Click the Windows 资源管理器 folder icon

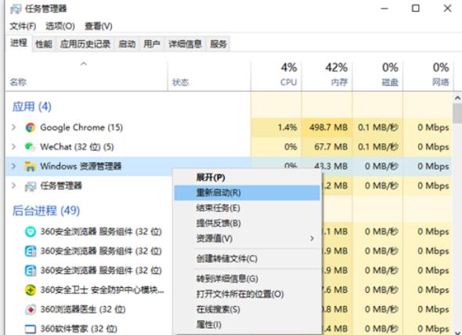(x=31, y=166)
